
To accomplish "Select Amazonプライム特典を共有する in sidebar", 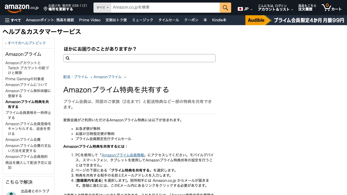I will point(27,104).
